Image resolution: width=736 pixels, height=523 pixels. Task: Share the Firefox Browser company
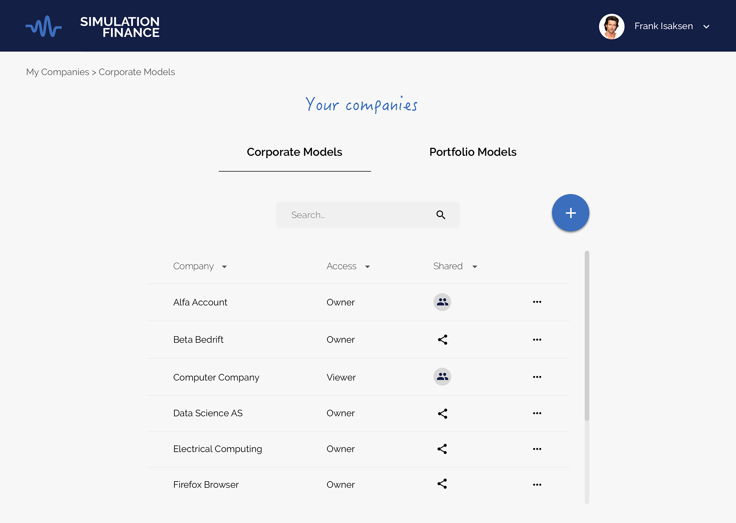(442, 484)
